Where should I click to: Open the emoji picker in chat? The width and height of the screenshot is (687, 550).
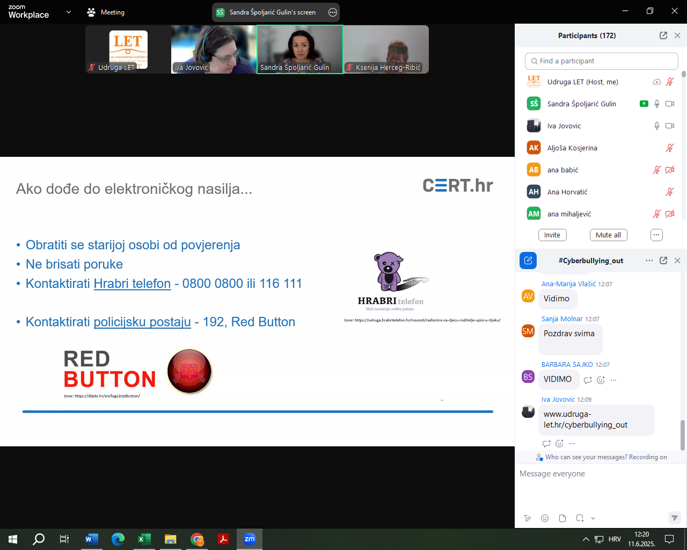click(x=545, y=518)
